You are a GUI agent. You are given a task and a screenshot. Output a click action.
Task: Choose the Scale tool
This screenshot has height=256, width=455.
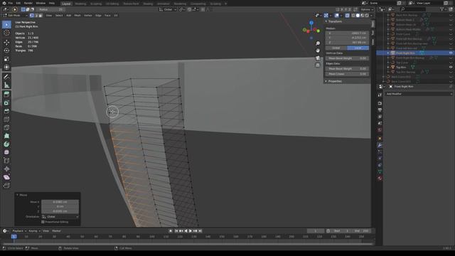pos(6,59)
